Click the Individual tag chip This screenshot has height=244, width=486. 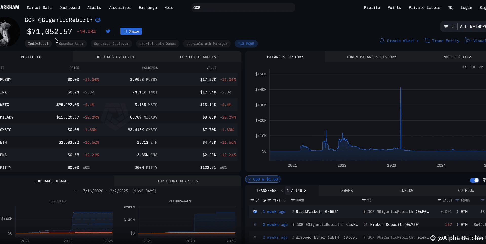click(x=38, y=44)
